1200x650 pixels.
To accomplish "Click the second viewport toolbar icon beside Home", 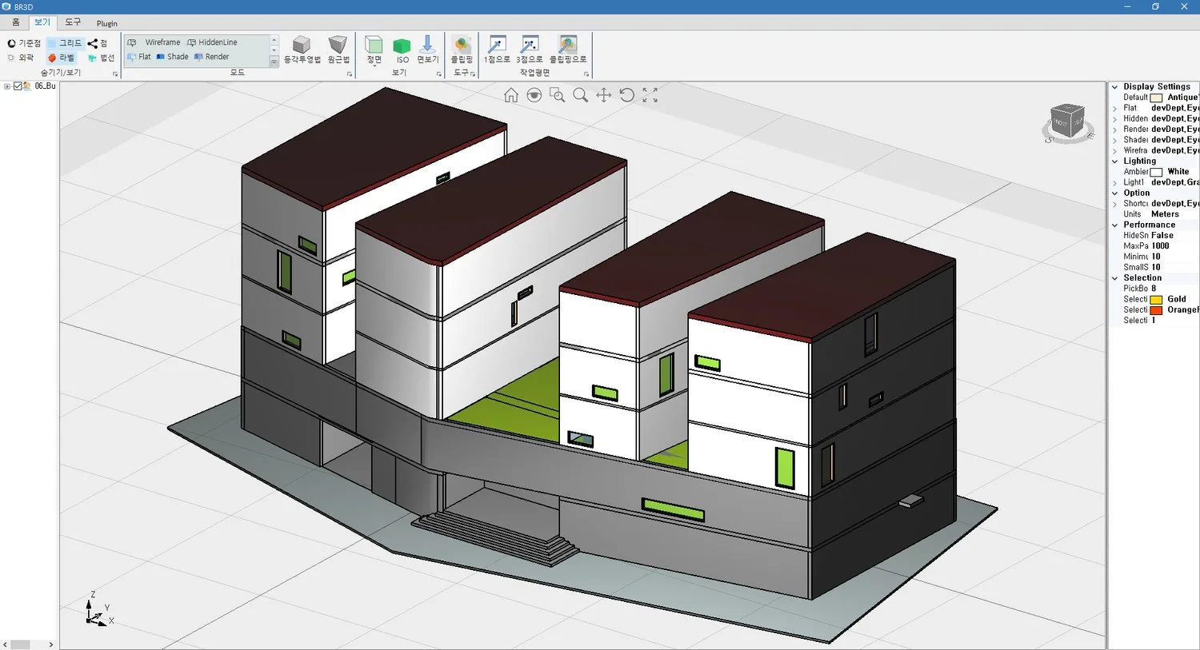I will (534, 95).
